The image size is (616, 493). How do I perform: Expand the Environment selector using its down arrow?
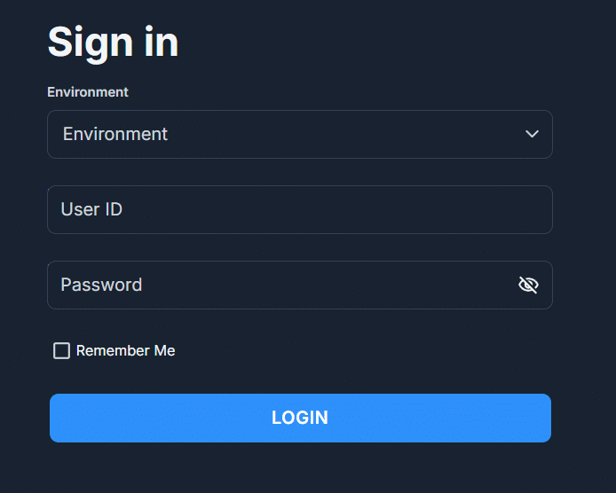(x=532, y=134)
